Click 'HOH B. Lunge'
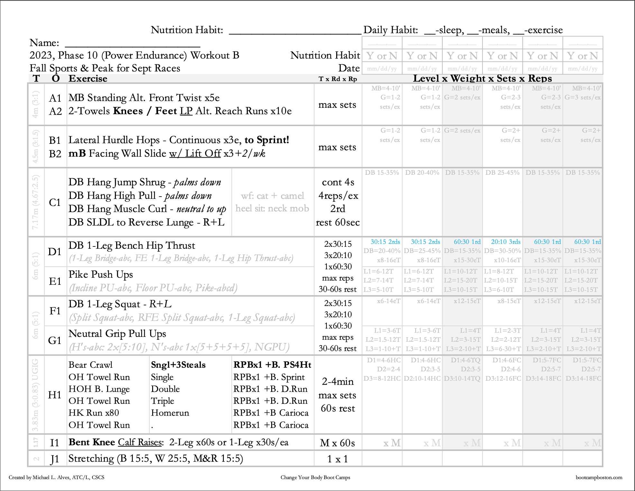The width and height of the screenshot is (635, 491). (x=99, y=389)
